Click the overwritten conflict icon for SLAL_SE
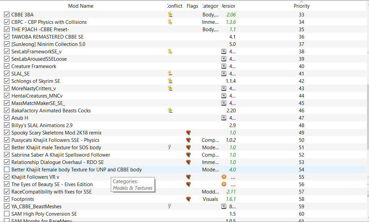This screenshot has width=369, height=222. [x=170, y=73]
